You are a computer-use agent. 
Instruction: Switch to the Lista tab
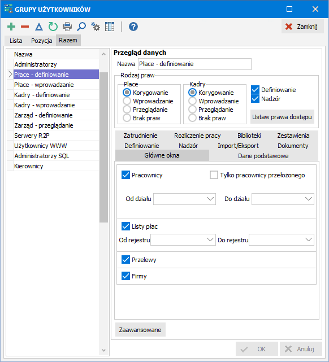(x=16, y=41)
